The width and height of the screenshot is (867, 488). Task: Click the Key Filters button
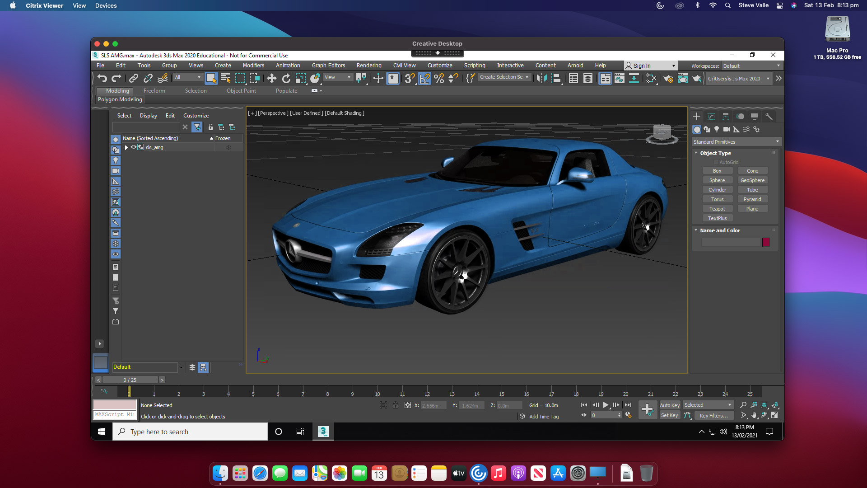(x=713, y=416)
